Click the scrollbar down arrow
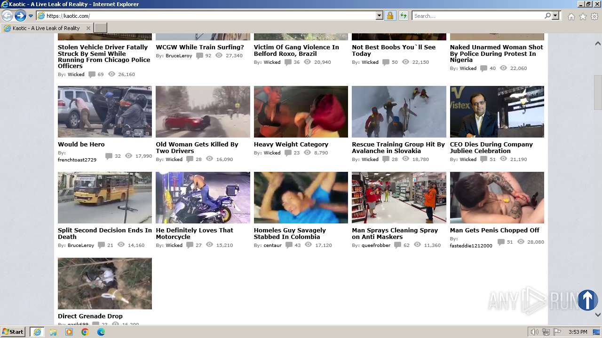The image size is (602, 338). point(598,315)
